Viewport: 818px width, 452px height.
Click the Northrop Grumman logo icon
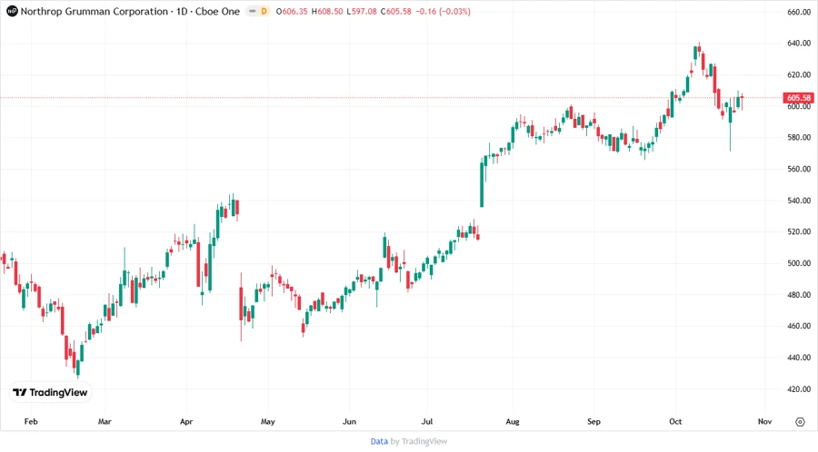pyautogui.click(x=12, y=11)
